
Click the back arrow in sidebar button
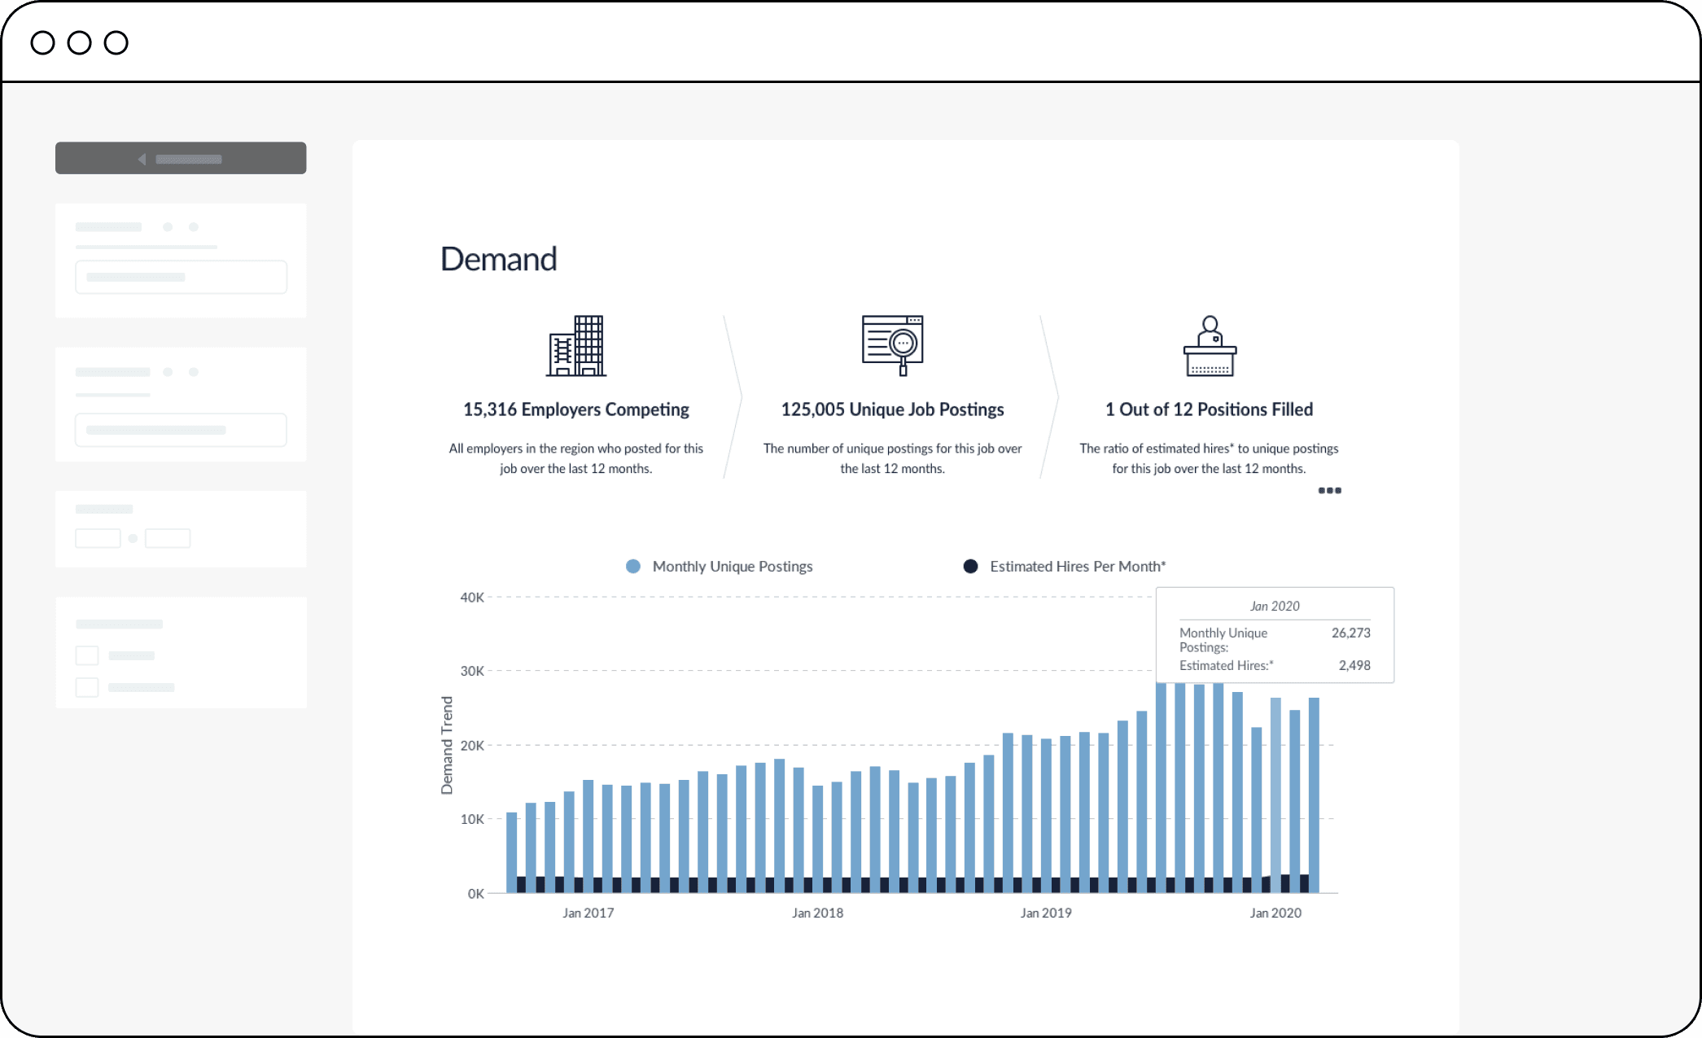[142, 159]
